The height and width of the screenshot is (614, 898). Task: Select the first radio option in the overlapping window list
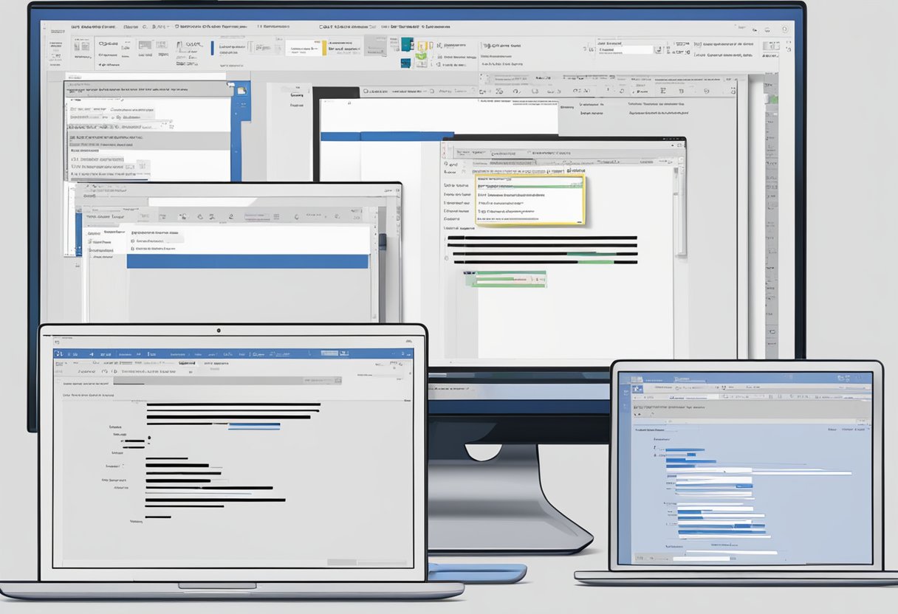134,239
